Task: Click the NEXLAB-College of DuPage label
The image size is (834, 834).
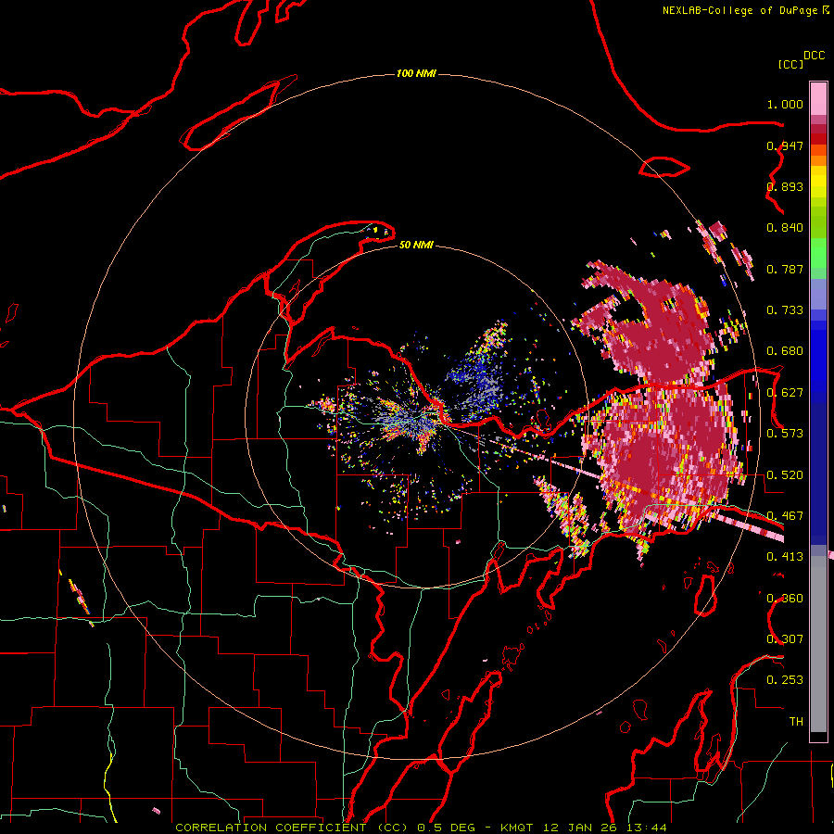Action: click(739, 10)
